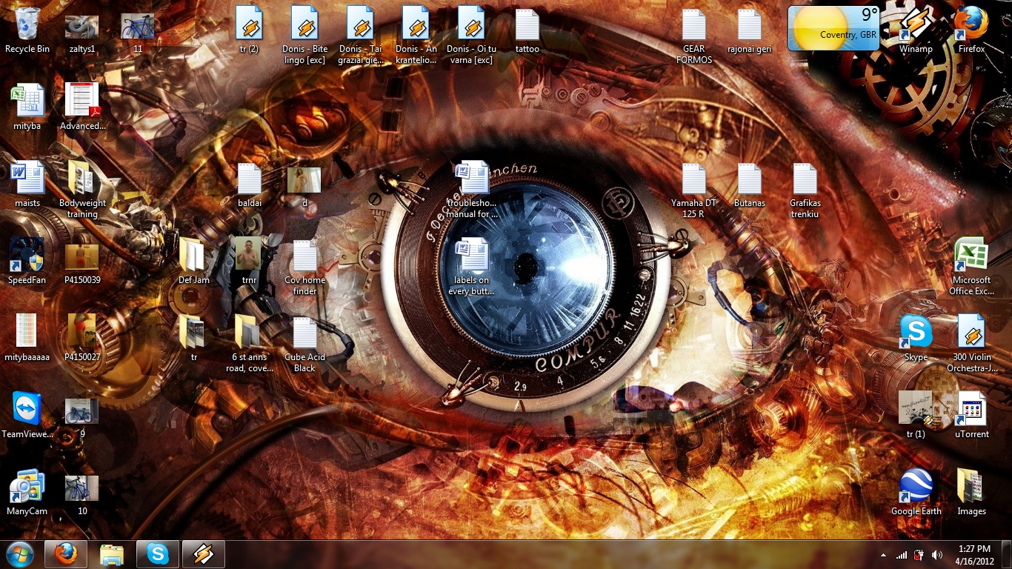Click the Winamp taskbar button
The height and width of the screenshot is (569, 1012).
(204, 554)
